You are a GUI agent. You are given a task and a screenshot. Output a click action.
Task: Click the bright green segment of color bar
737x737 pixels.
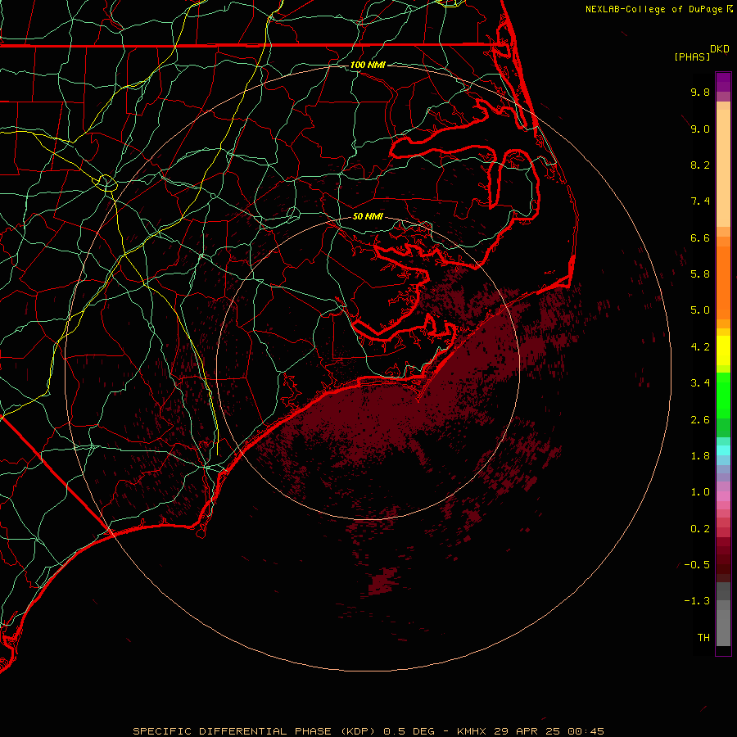pyautogui.click(x=723, y=396)
